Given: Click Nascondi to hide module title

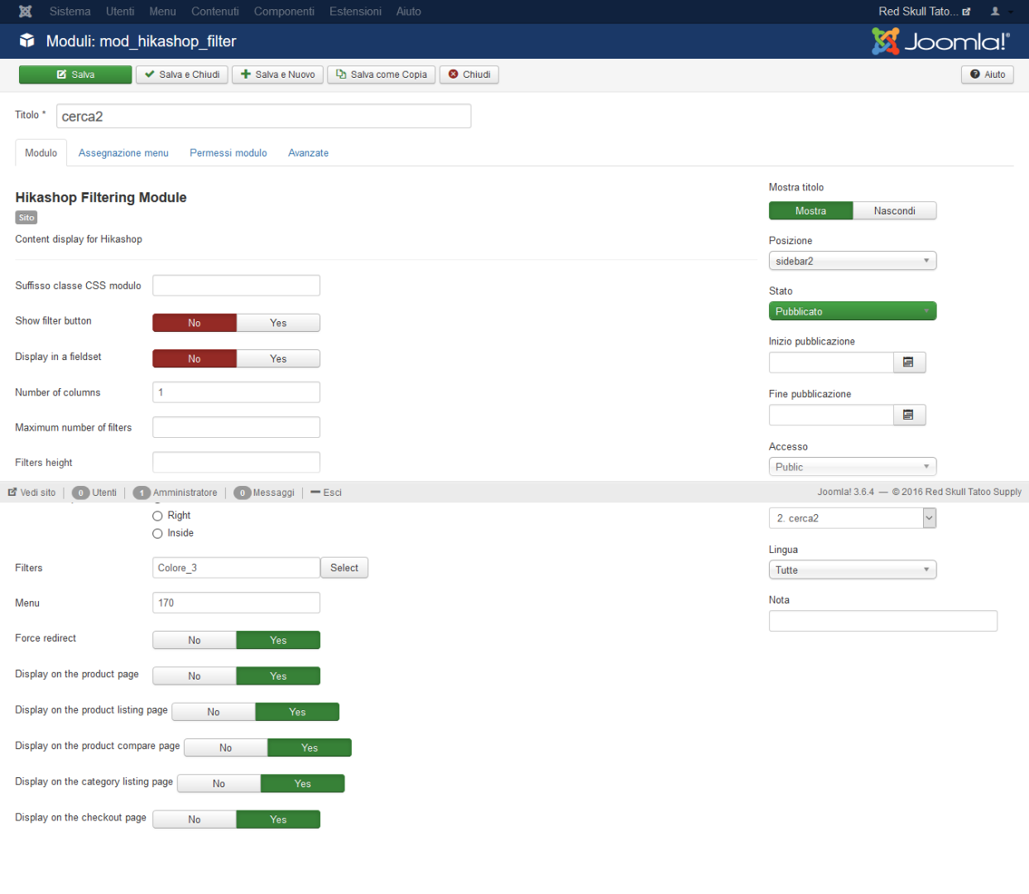Looking at the screenshot, I should click(x=894, y=211).
